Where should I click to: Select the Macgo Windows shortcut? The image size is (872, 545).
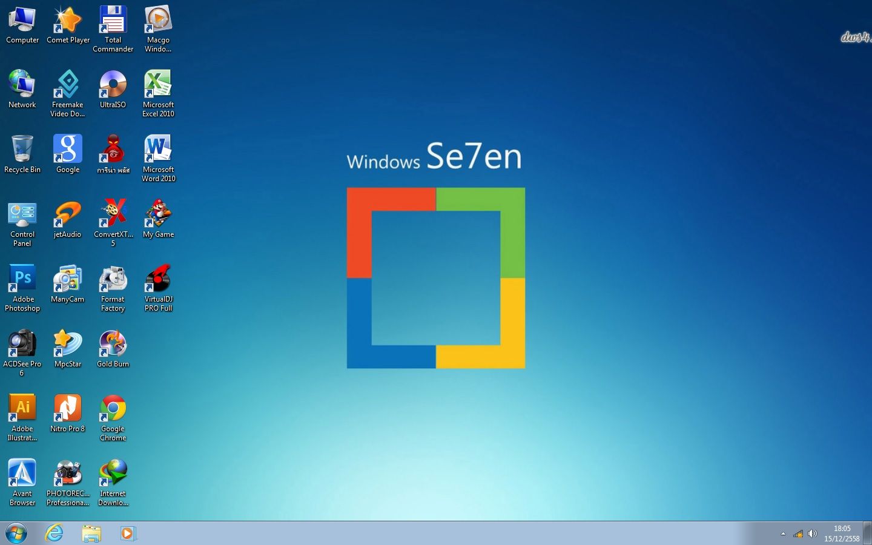pyautogui.click(x=158, y=29)
